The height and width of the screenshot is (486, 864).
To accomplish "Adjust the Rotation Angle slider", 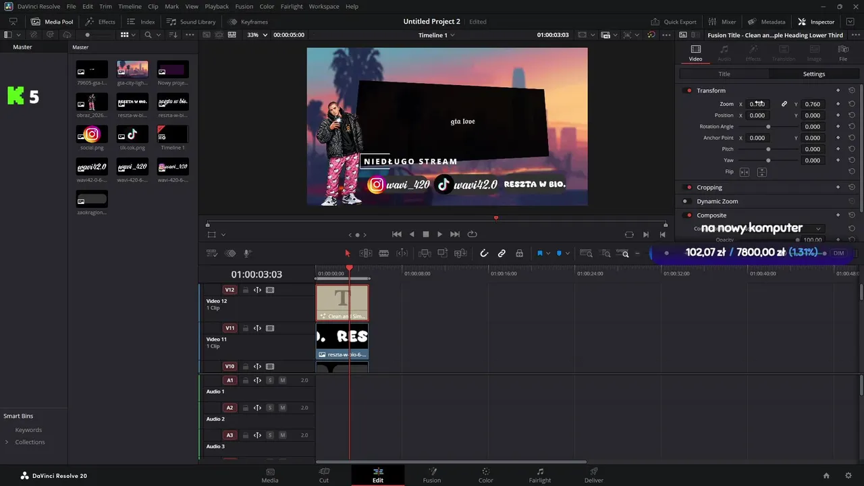I will click(768, 127).
